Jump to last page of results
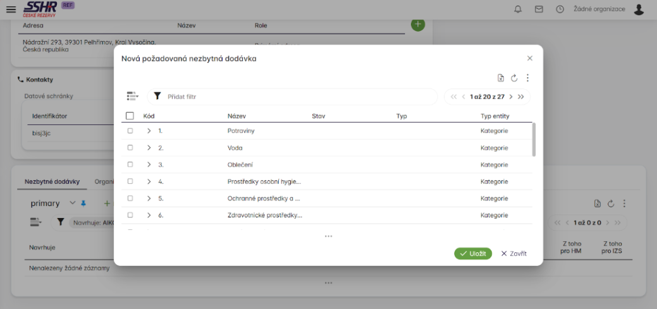657x309 pixels. tap(521, 97)
